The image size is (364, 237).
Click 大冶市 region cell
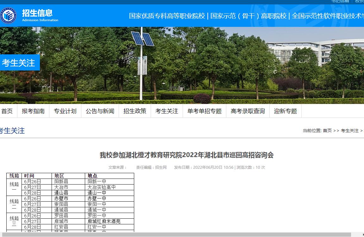click(68, 187)
